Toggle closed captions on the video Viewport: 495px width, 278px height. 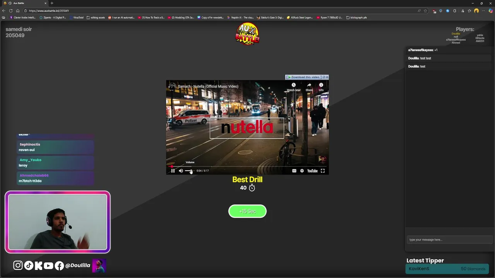point(294,171)
